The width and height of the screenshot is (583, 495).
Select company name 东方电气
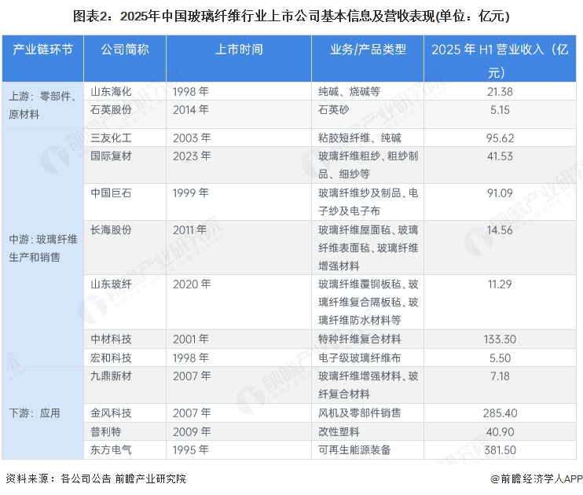point(111,450)
